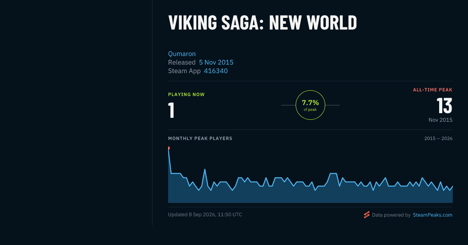Click the release date 5 Nov 2015
Image resolution: width=468 pixels, height=245 pixels.
coord(216,62)
